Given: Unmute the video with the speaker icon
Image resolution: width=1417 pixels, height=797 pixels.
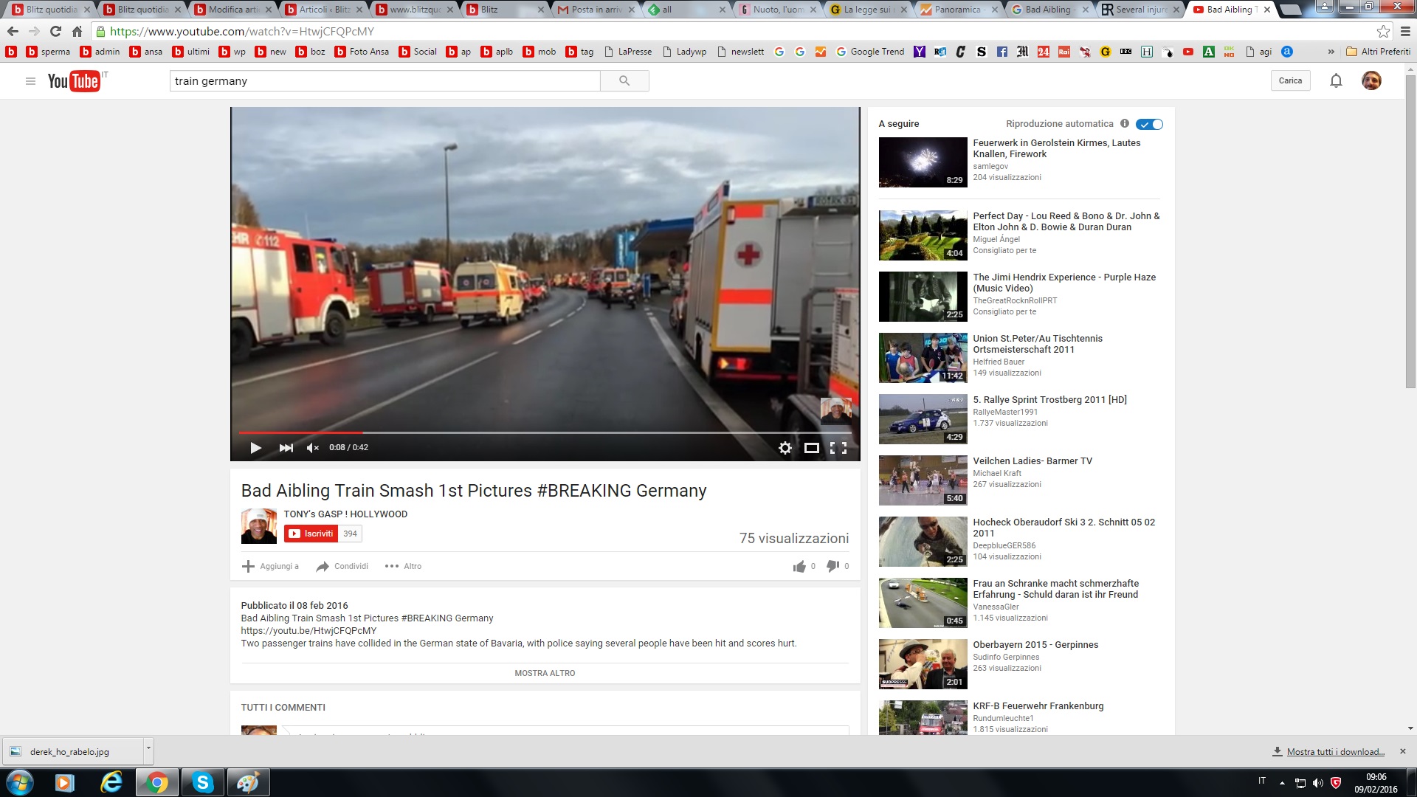Looking at the screenshot, I should click(313, 448).
